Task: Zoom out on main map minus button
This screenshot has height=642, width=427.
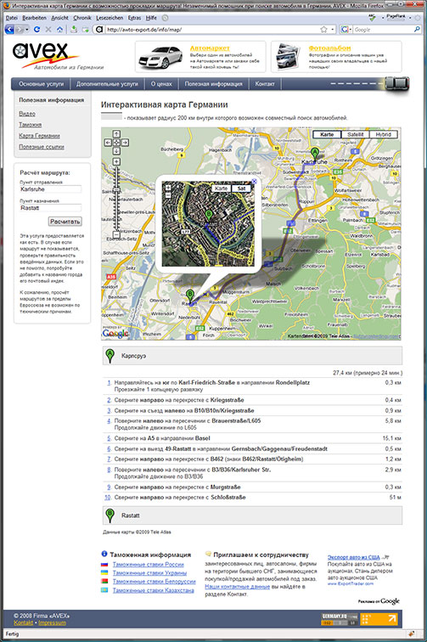Action: [x=116, y=234]
